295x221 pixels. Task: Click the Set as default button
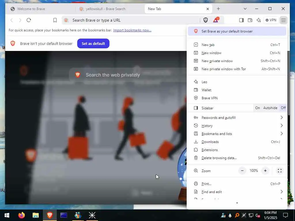point(93,43)
